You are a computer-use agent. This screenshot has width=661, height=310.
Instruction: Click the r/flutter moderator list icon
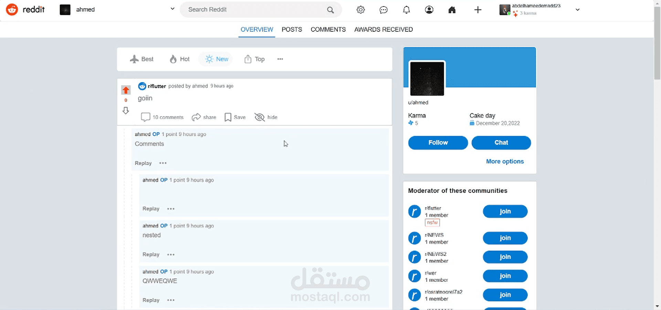pyautogui.click(x=415, y=211)
